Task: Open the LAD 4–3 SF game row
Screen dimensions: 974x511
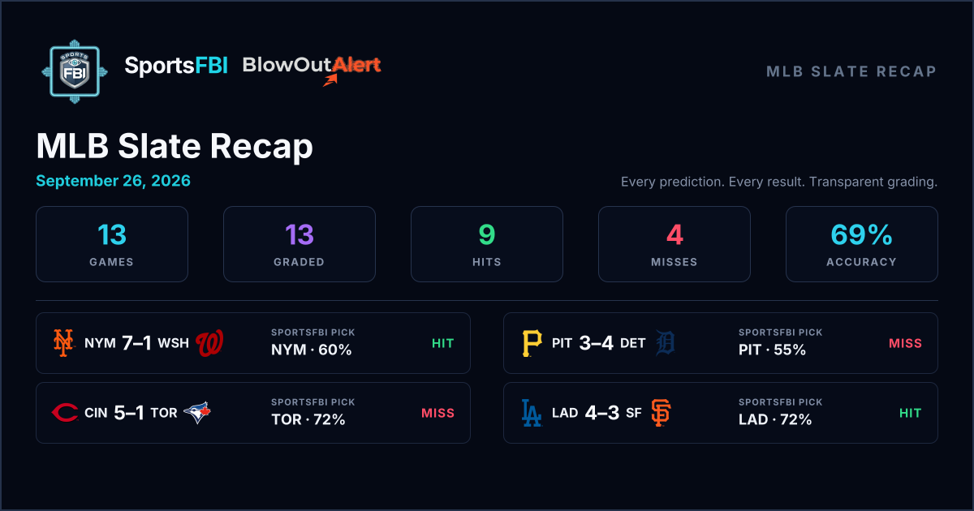Action: 721,413
